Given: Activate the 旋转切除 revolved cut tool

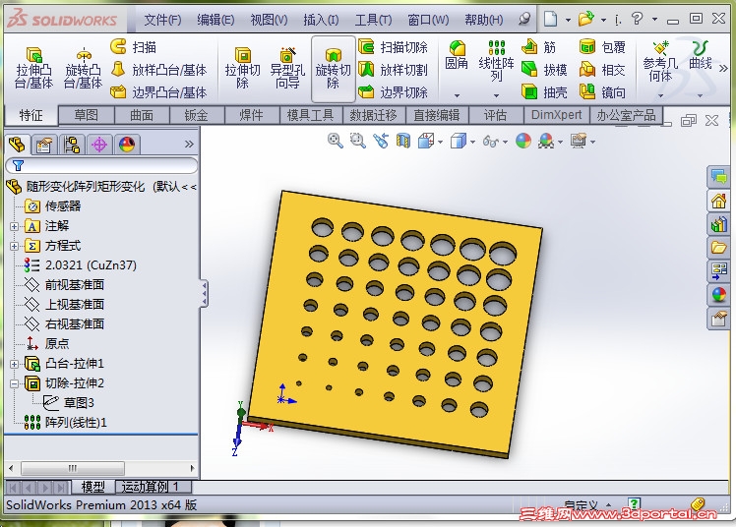Looking at the screenshot, I should click(333, 69).
